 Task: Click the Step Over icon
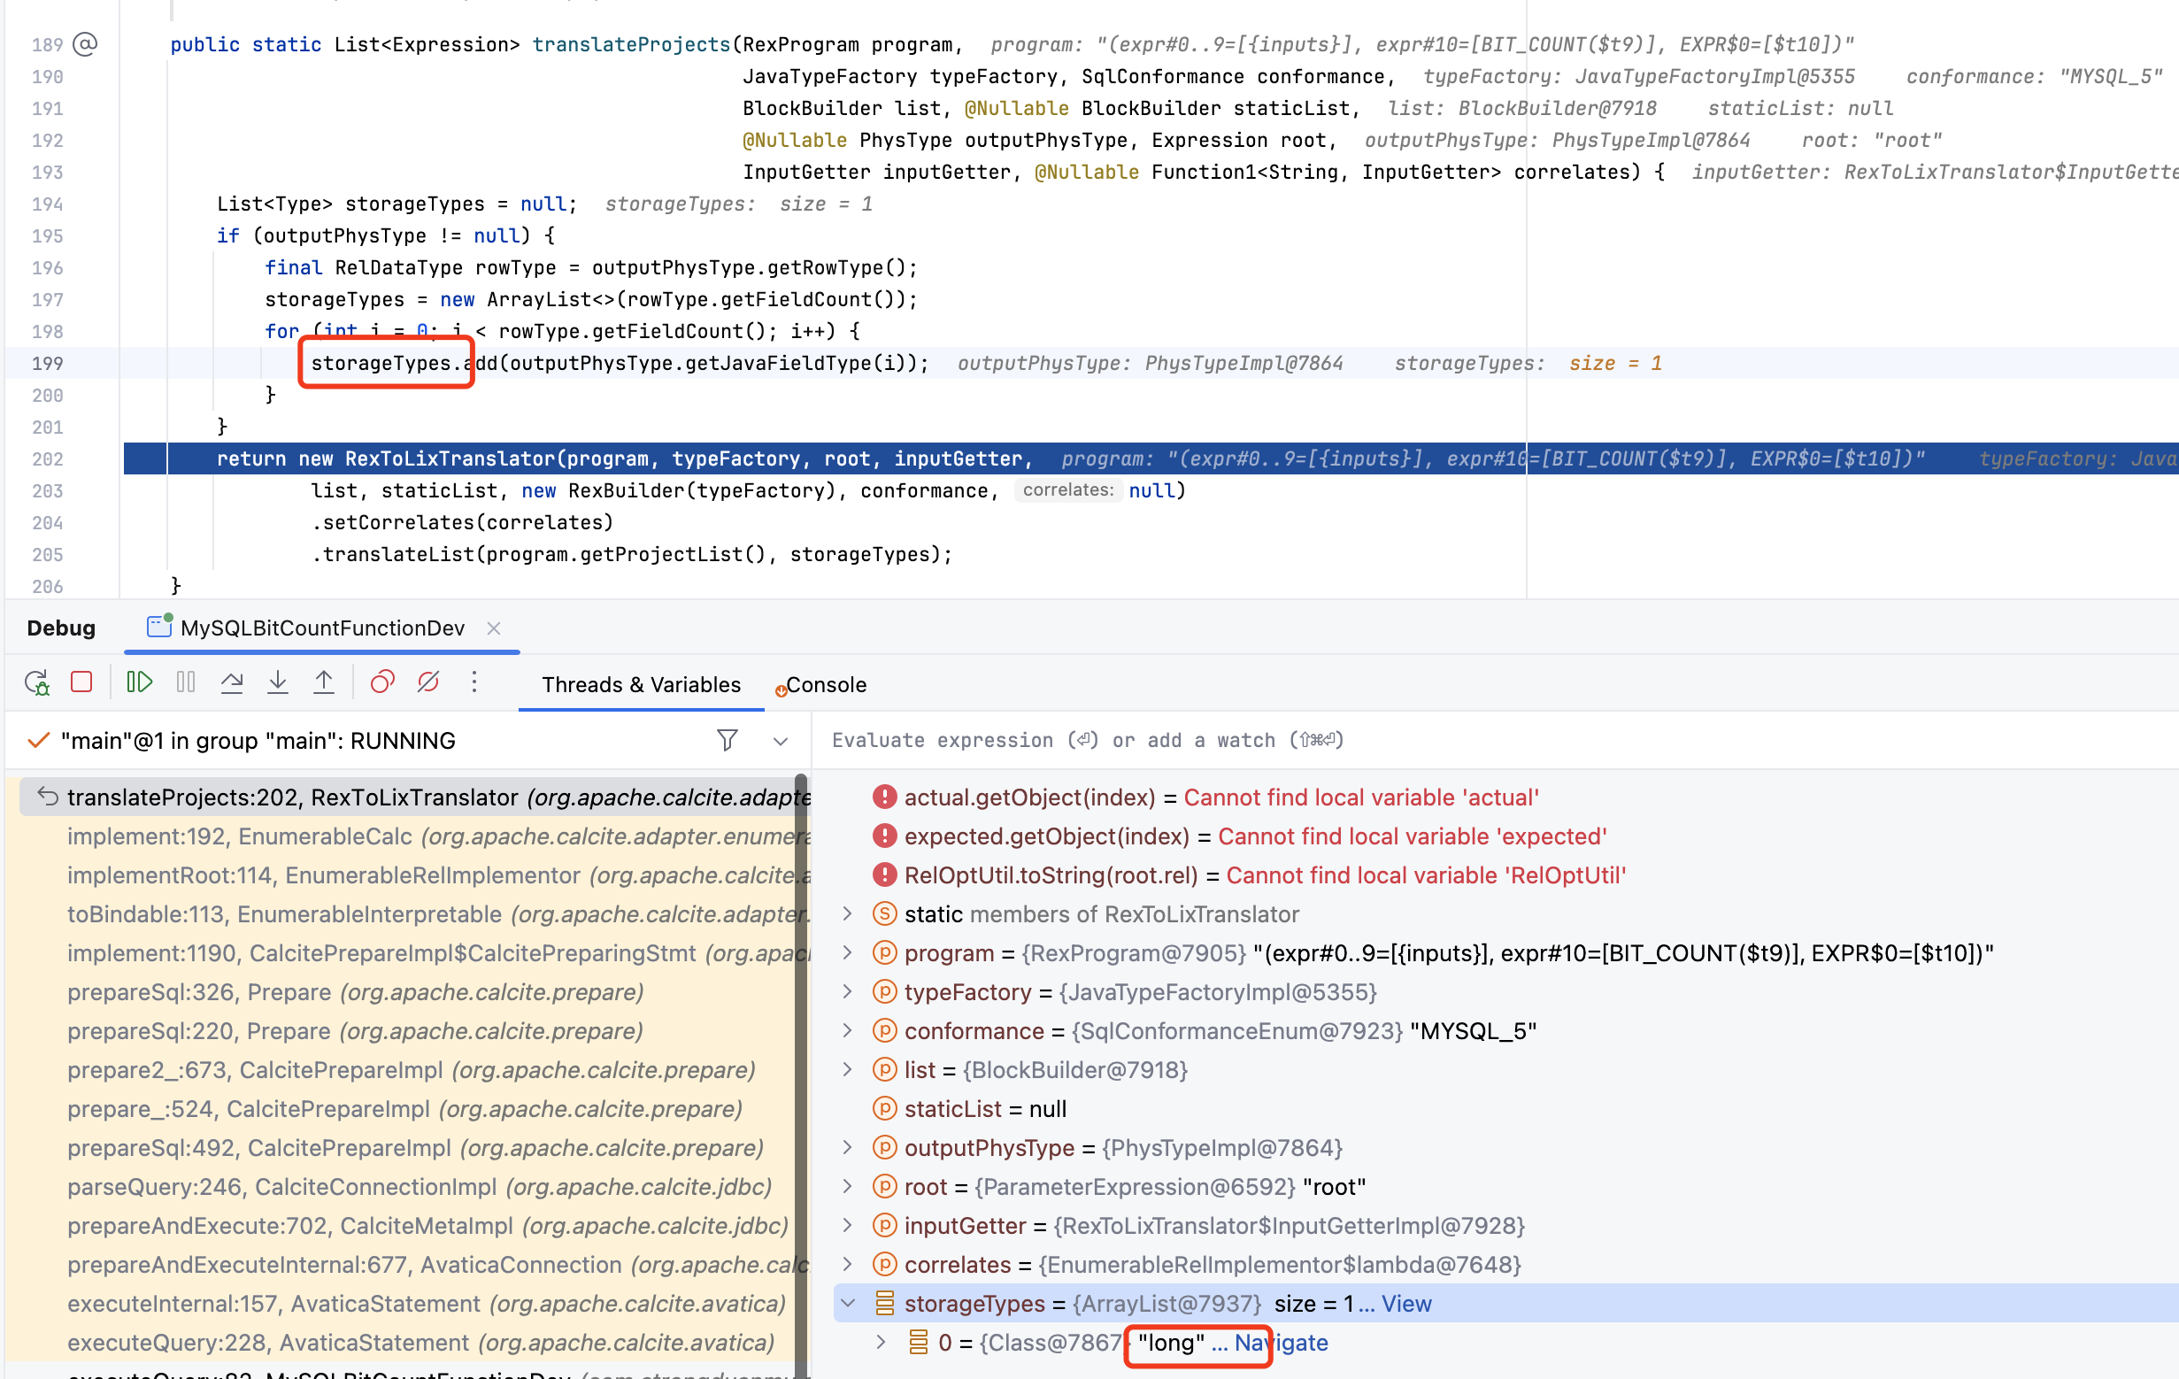232,683
